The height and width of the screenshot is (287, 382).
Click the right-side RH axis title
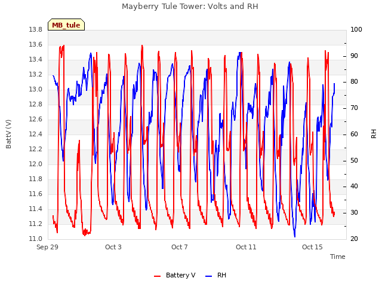pos(374,134)
